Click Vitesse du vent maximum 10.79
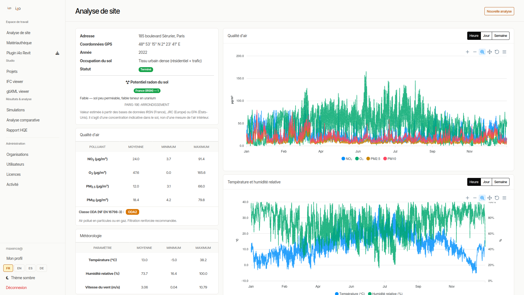The height and width of the screenshot is (295, 524). (x=203, y=287)
